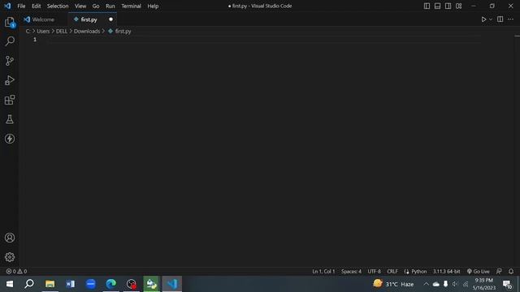This screenshot has width=520, height=292.
Task: Change indentation via Spaces: 4
Action: click(x=351, y=272)
